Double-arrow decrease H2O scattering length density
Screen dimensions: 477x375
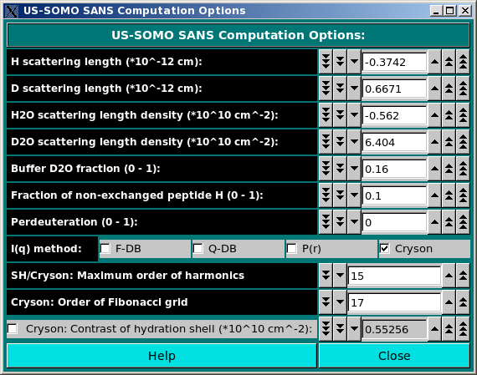tap(340, 115)
